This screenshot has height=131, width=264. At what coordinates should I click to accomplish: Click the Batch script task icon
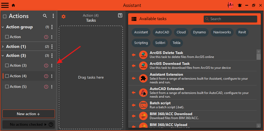point(143,105)
